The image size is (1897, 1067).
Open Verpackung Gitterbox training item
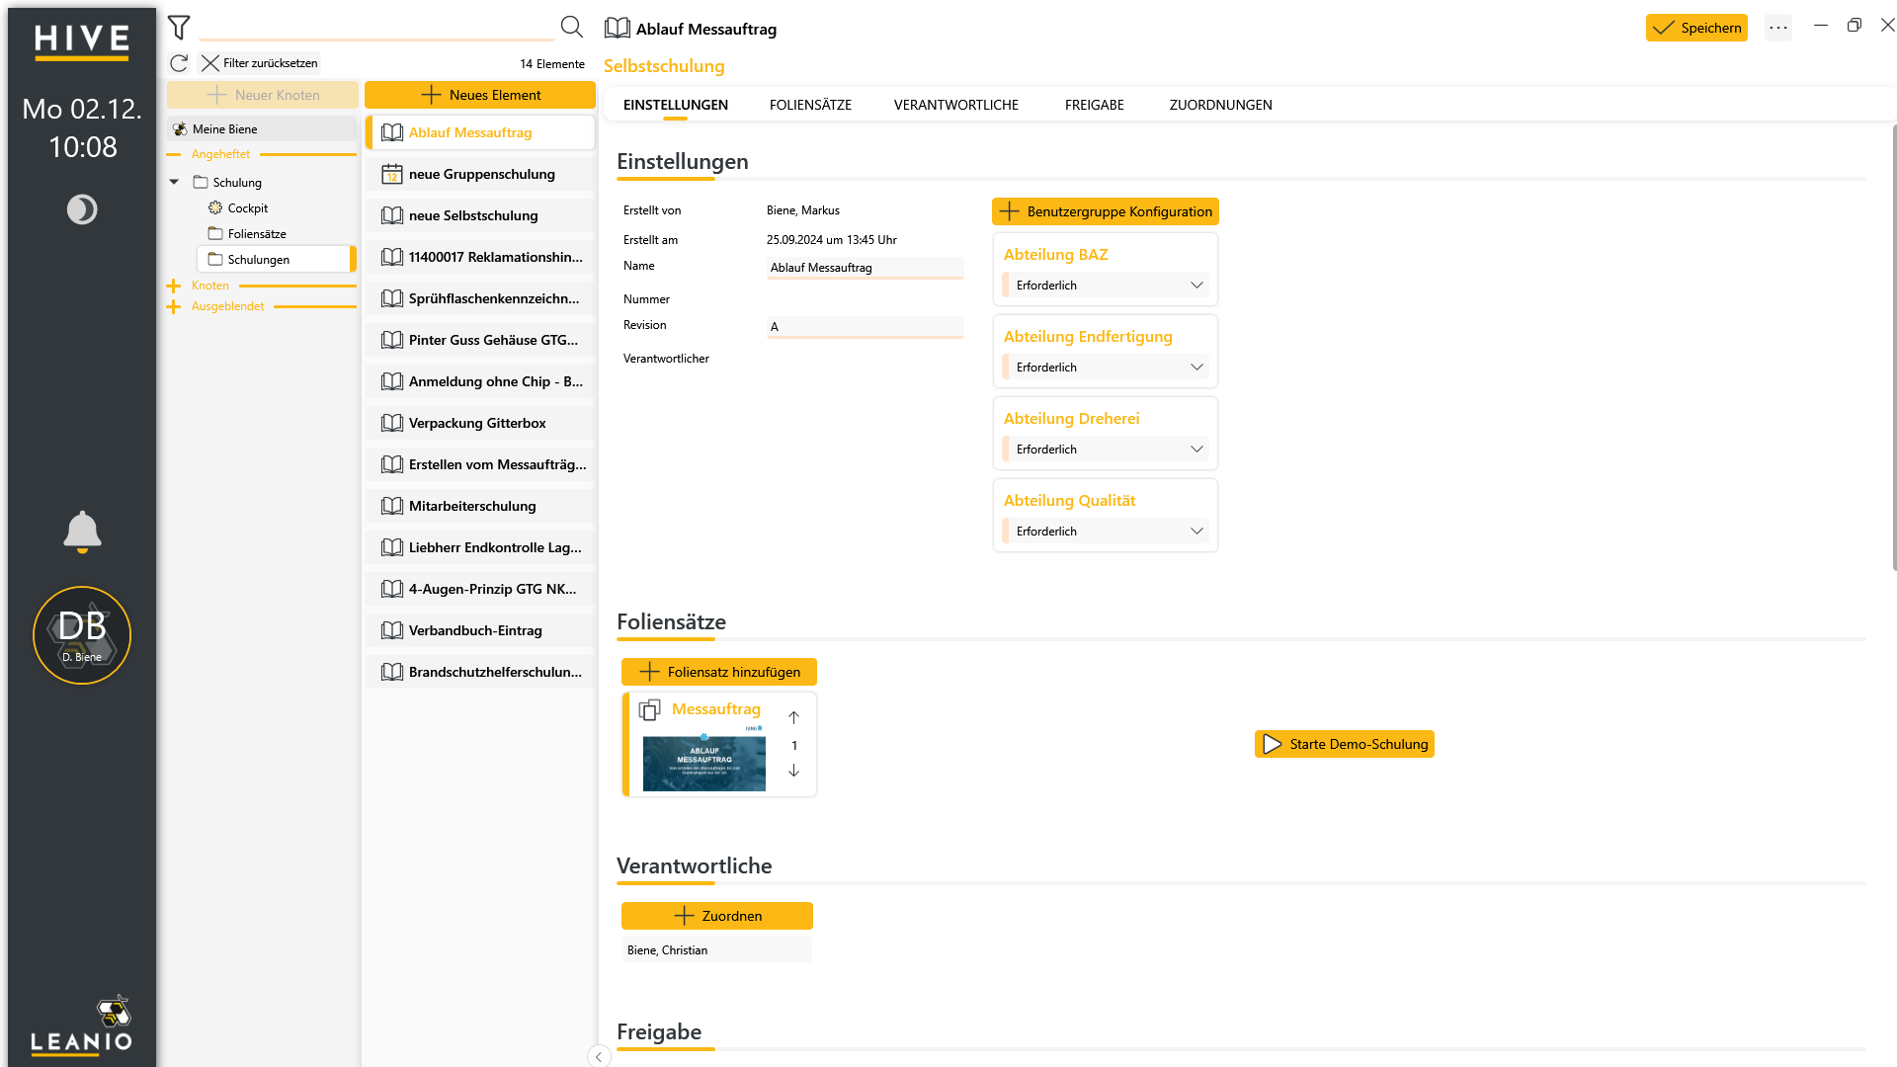480,423
